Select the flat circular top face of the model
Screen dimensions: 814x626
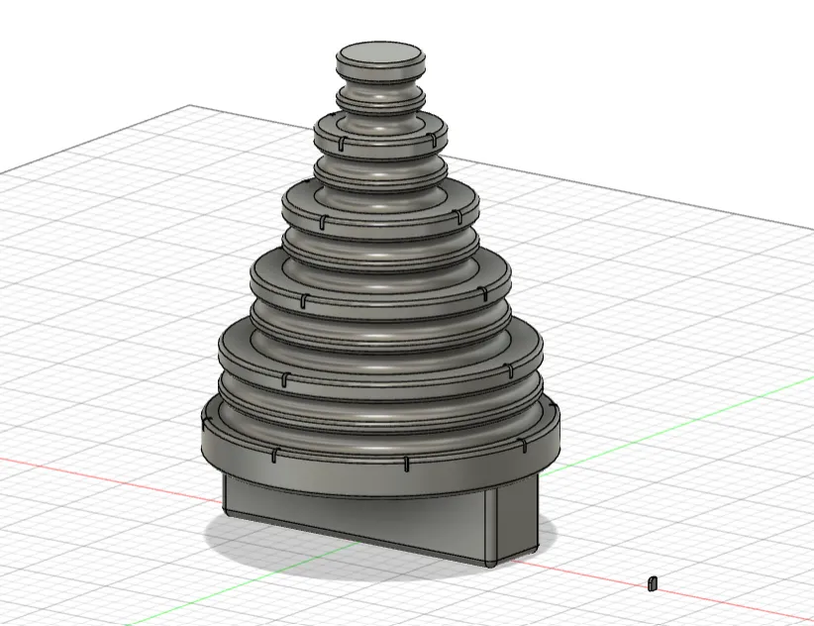coord(380,54)
